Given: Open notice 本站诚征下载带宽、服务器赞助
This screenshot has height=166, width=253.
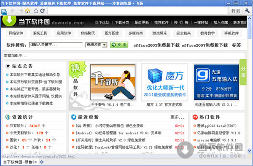Looking at the screenshot, I should (x=35, y=89).
